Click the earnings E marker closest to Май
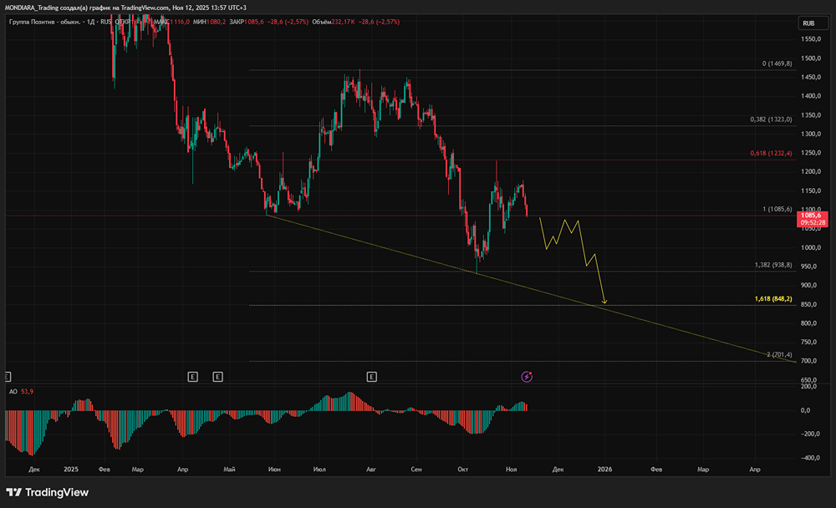 click(x=218, y=377)
